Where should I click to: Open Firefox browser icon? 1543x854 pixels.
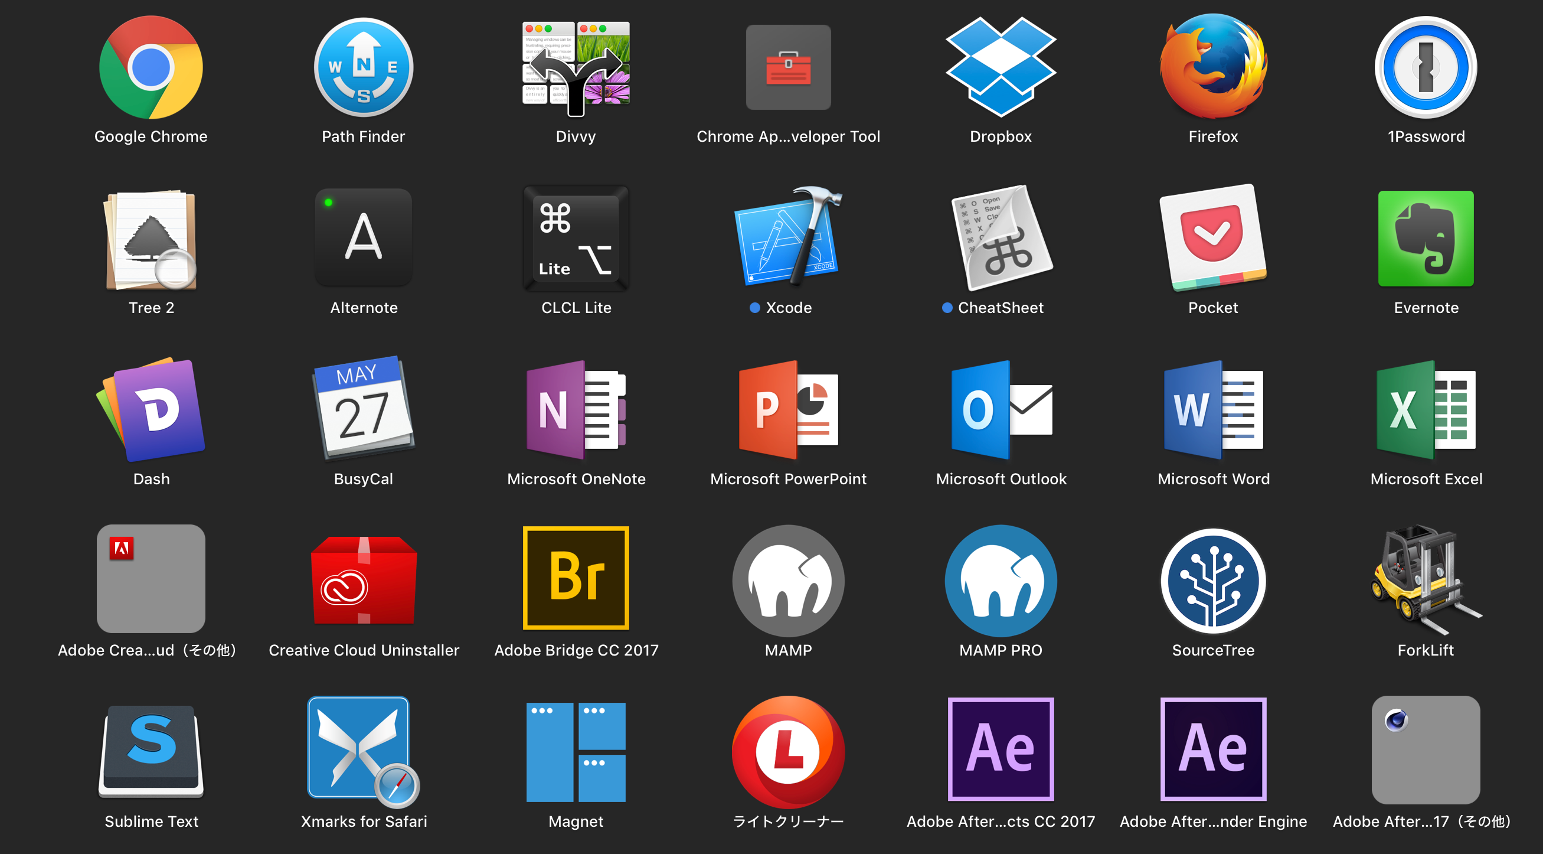tap(1214, 67)
